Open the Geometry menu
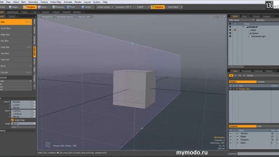This screenshot has width=279, height=157. click(33, 2)
